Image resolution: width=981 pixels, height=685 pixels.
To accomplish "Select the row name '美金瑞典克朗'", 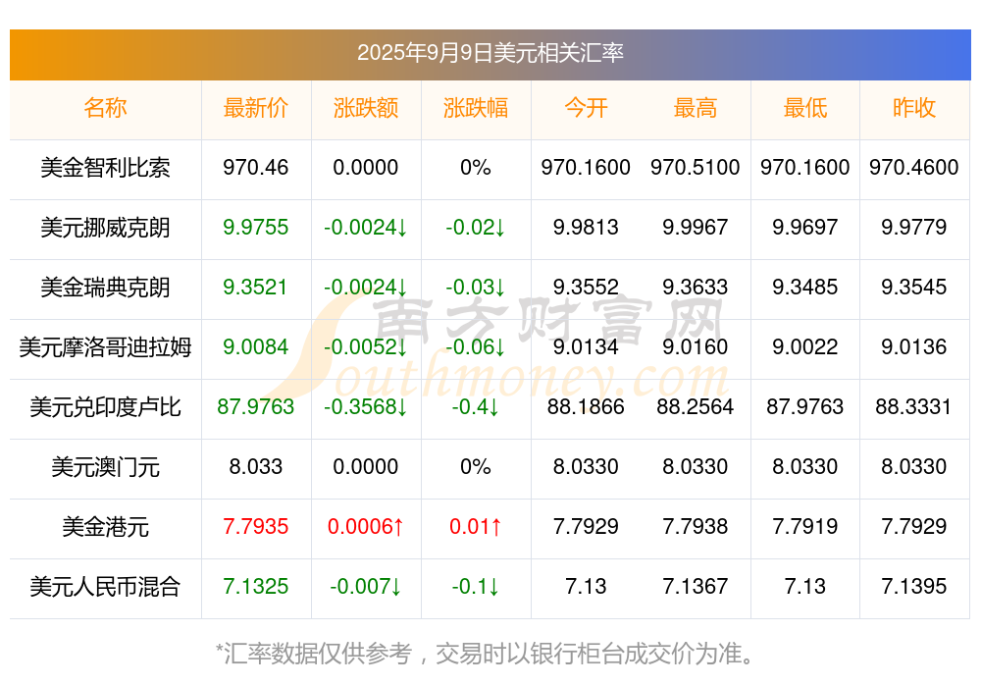I will [105, 288].
